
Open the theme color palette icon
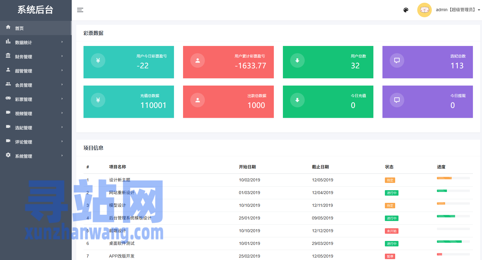[406, 10]
